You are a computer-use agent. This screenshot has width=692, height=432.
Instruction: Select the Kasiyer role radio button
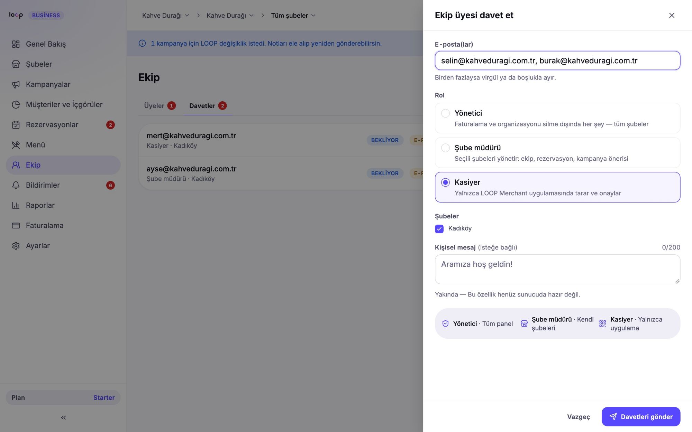click(x=446, y=182)
